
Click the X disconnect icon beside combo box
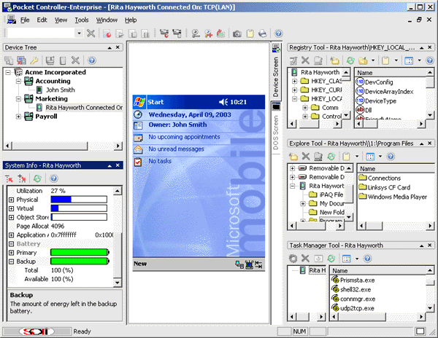coord(91,34)
